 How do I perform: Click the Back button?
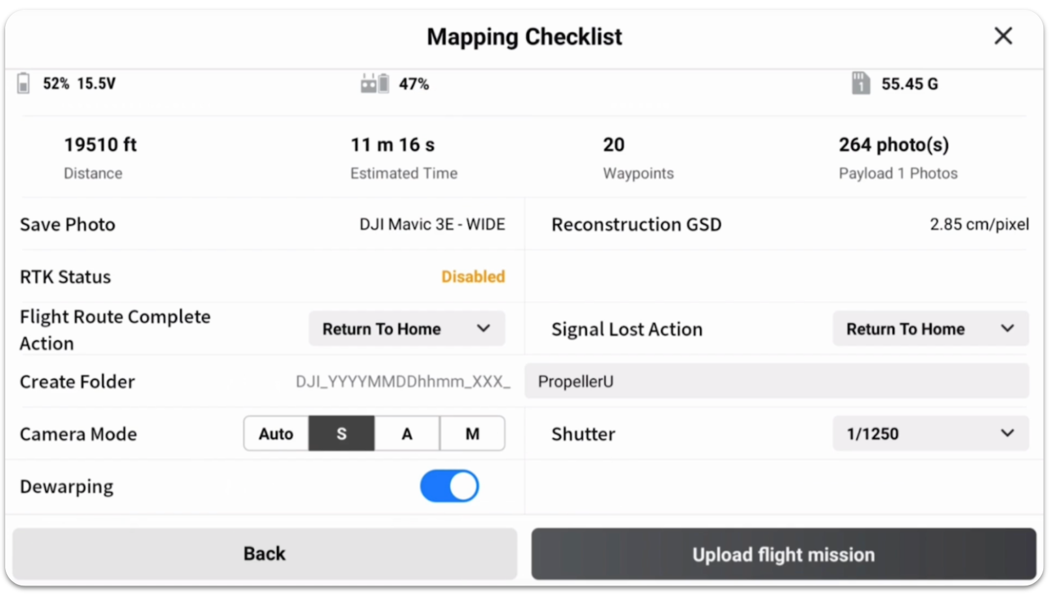pyautogui.click(x=265, y=554)
